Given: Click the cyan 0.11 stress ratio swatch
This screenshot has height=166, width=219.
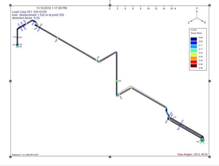Looking at the screenshot, I should (x=194, y=46).
